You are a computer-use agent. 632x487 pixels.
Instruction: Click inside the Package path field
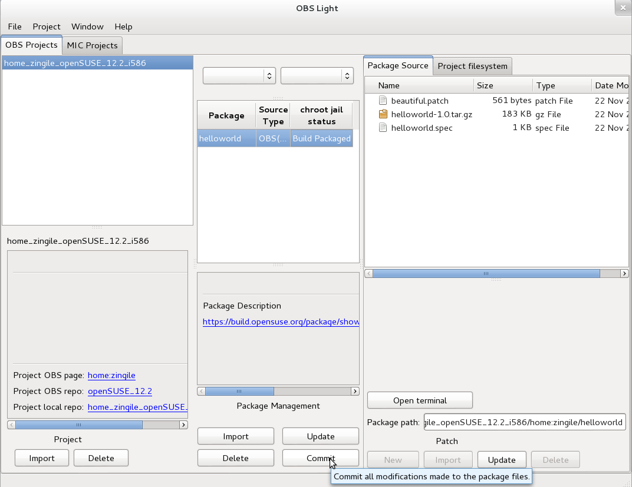(x=524, y=422)
